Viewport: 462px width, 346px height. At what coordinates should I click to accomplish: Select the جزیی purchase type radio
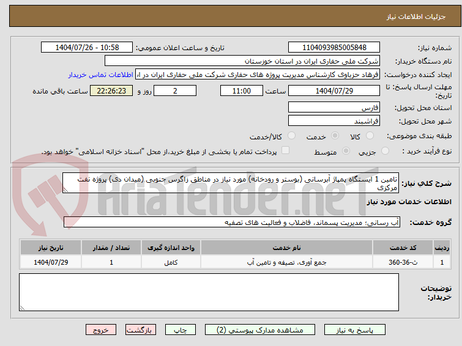[x=385, y=151]
